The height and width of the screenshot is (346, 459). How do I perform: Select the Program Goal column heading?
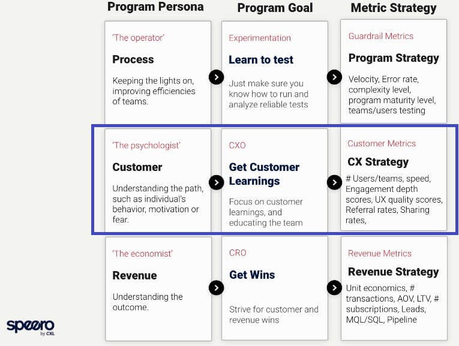click(x=275, y=8)
